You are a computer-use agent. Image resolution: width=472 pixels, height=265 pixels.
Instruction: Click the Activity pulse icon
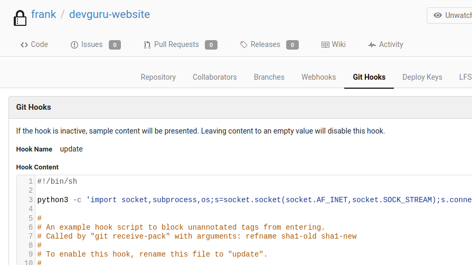(372, 45)
